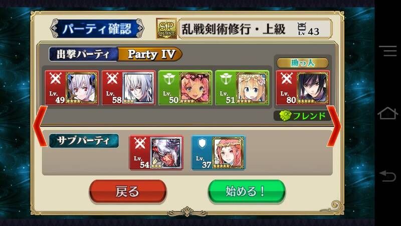
Task: Switch to next party with right red arrow
Action: click(334, 126)
